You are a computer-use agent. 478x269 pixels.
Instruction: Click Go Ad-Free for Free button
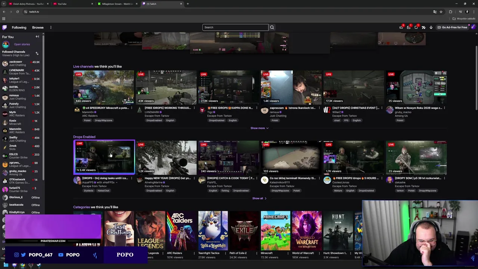point(452,27)
